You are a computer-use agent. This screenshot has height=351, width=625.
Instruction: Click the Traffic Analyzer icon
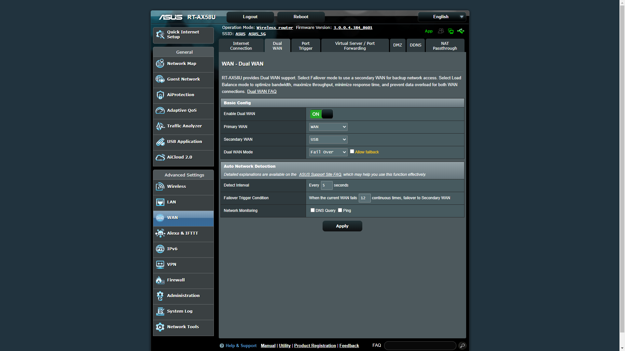pos(160,125)
